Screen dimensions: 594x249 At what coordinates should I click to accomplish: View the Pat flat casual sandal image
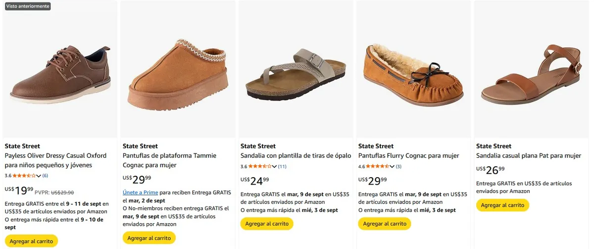click(531, 69)
